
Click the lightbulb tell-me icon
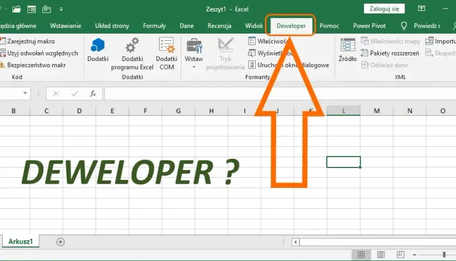coord(404,26)
